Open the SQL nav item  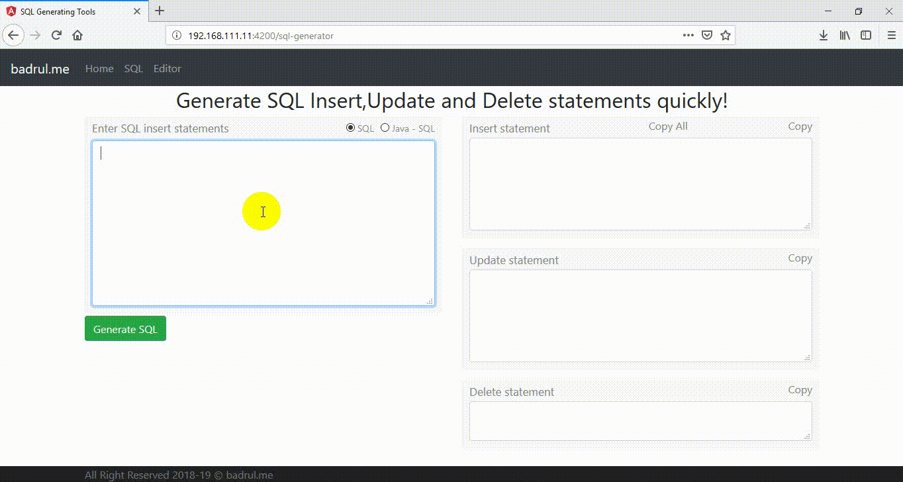point(133,69)
